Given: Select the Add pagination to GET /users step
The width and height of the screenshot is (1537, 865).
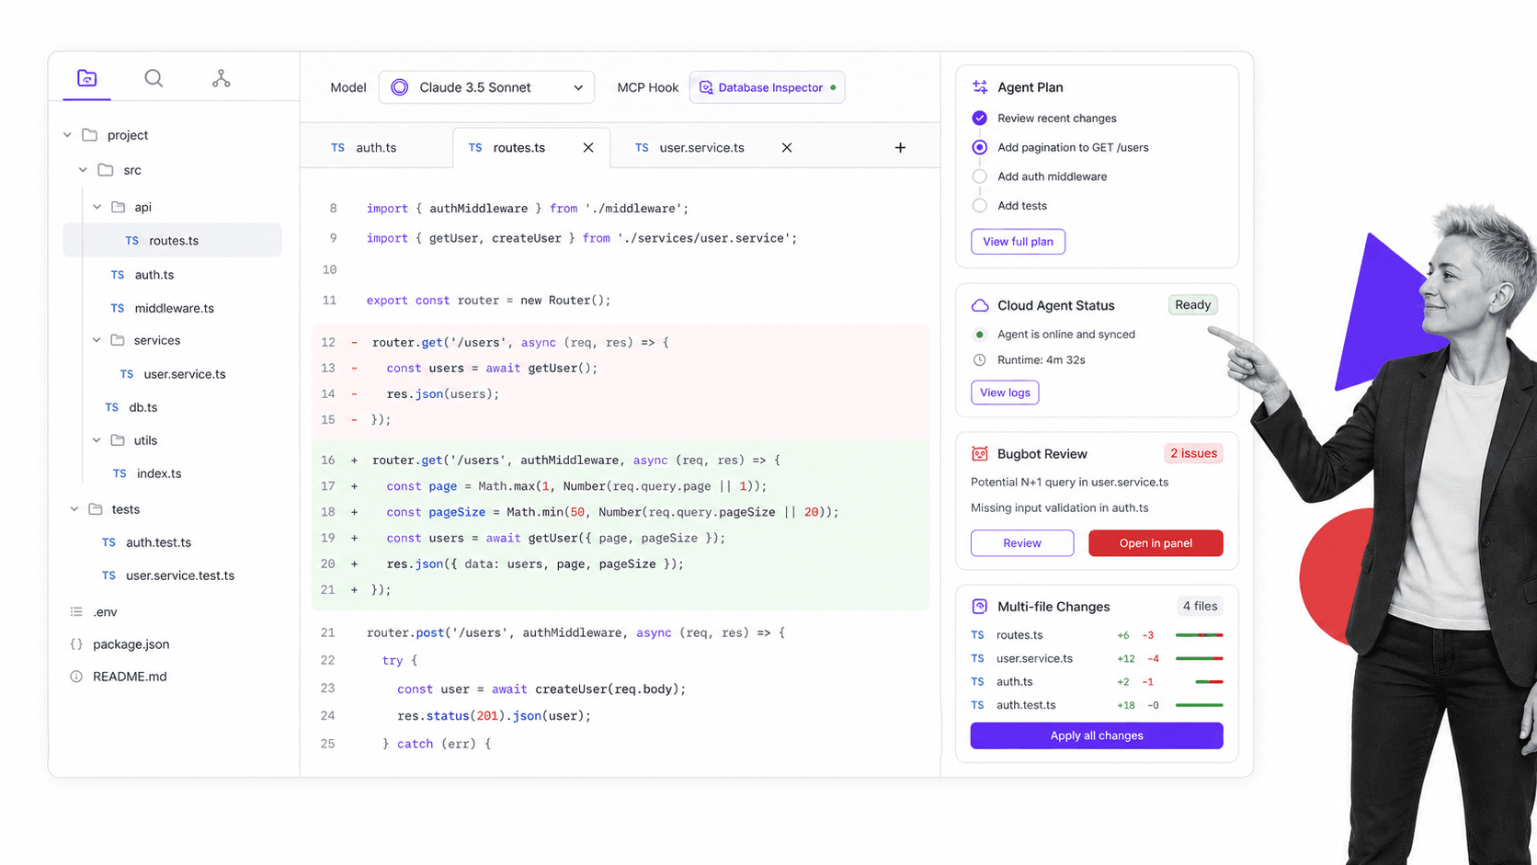Looking at the screenshot, I should click(980, 148).
